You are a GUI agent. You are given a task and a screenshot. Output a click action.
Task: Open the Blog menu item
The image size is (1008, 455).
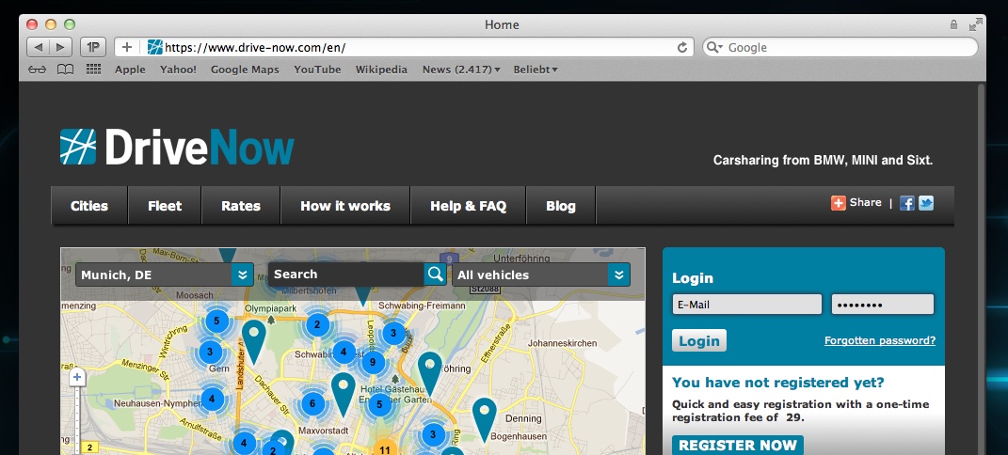pyautogui.click(x=561, y=206)
